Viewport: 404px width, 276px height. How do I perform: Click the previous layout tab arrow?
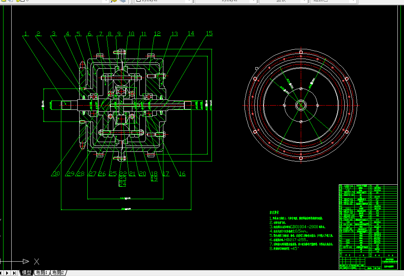[x=1, y=273]
